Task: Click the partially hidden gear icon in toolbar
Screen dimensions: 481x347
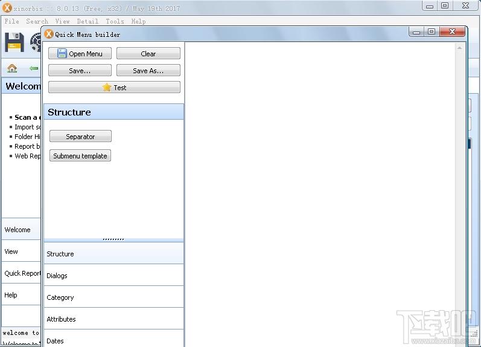Action: click(36, 42)
